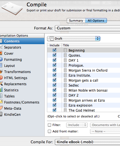Screen dimensions: 120x146
Task: Uncheck Include for Morgan gets a call
Action: (x=54, y=80)
